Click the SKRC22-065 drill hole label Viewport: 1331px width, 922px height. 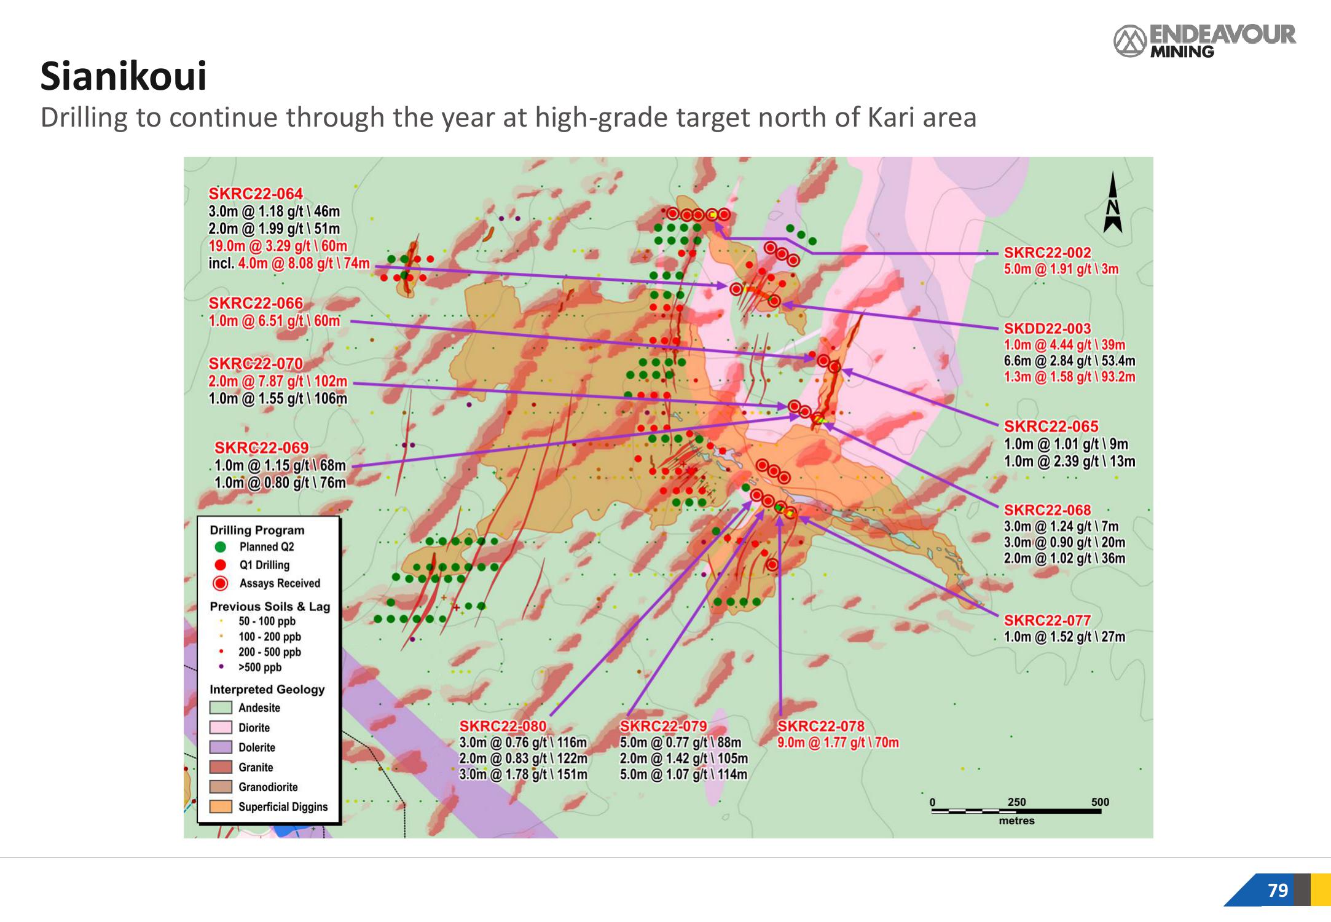point(1051,427)
